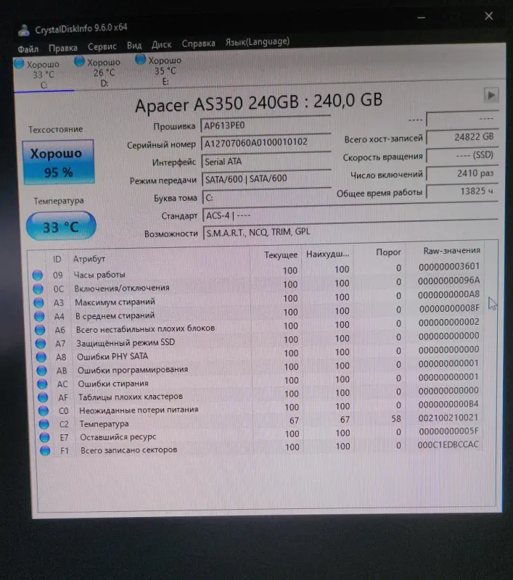
Task: Open the Файл menu
Action: click(28, 49)
